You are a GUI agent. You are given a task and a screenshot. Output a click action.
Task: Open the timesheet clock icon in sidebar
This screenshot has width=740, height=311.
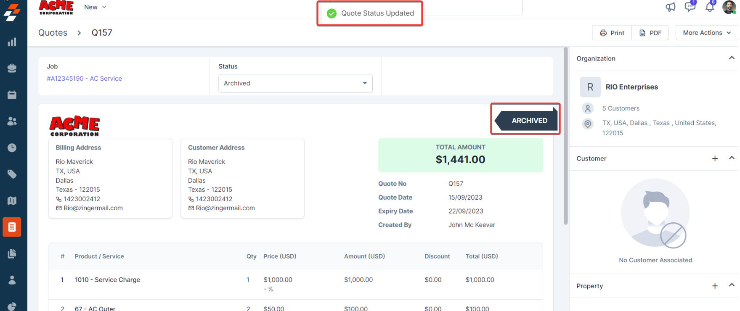[12, 148]
